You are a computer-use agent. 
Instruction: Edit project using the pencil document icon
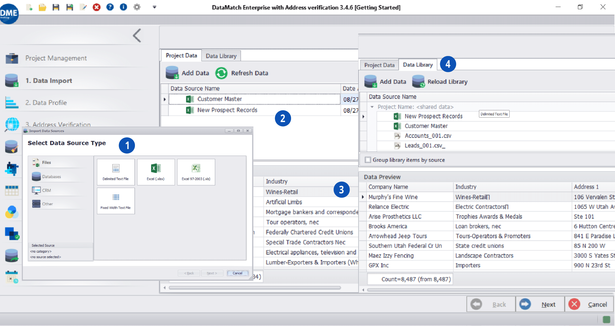click(83, 7)
